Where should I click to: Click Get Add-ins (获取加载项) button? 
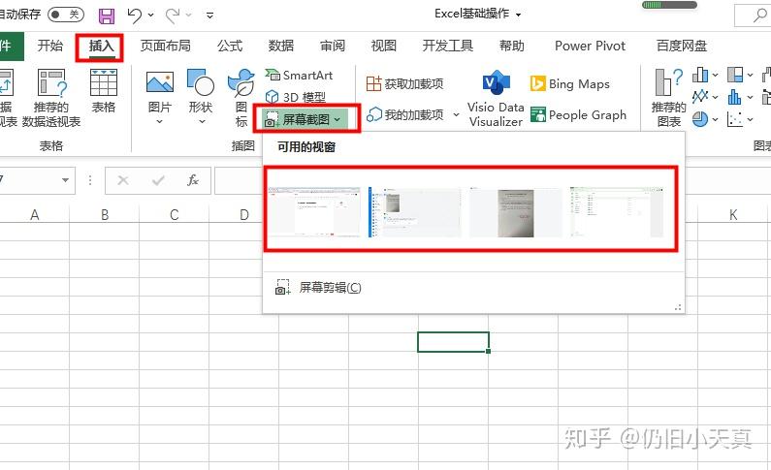[x=404, y=84]
